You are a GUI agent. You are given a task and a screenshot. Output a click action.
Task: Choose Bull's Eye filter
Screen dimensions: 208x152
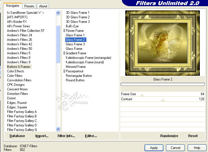coord(72,26)
